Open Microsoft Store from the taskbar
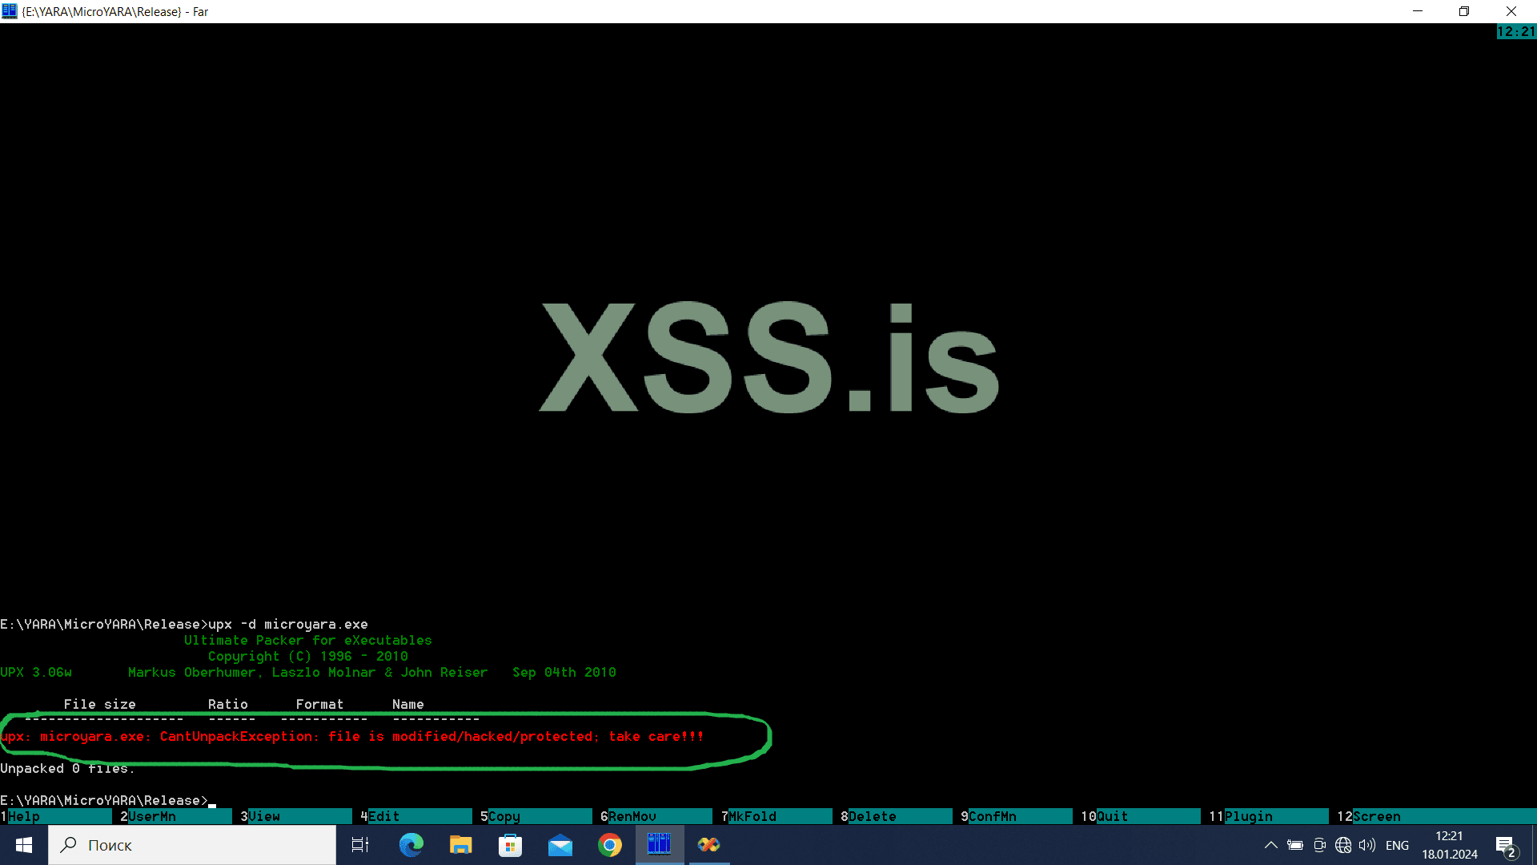 coord(510,845)
